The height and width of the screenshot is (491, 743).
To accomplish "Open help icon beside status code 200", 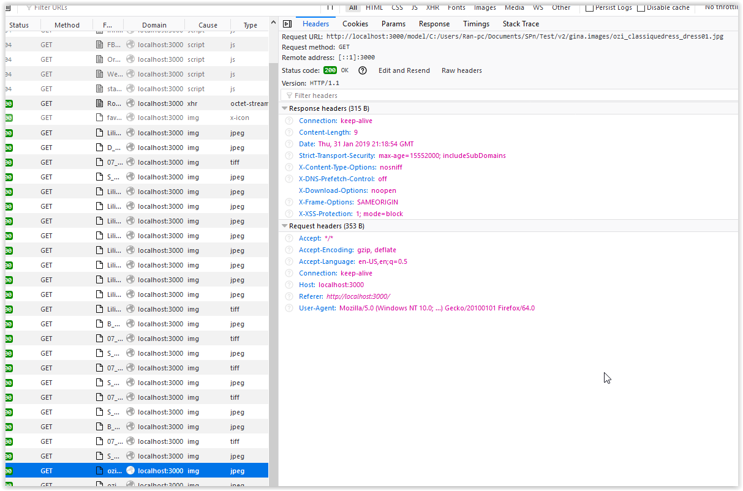I will coord(363,70).
